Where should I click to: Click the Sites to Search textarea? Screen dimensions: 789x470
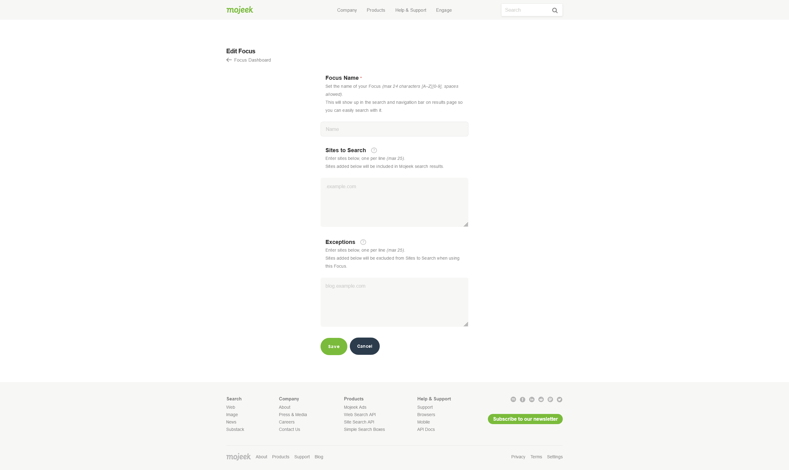point(394,202)
